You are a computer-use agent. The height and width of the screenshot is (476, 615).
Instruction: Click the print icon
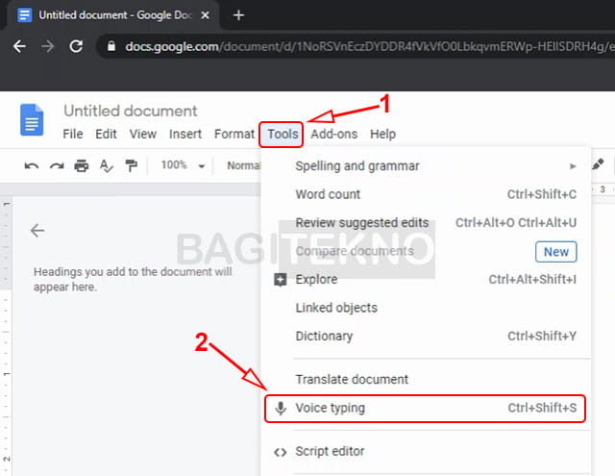(81, 165)
